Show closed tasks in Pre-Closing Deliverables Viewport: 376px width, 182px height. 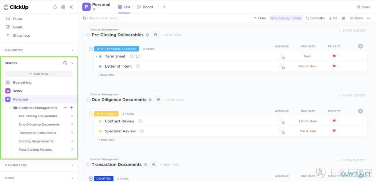[352, 31]
